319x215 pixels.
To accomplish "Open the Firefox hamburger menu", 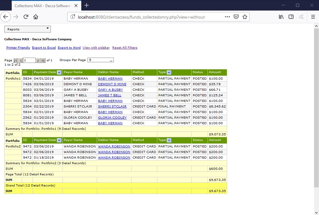I will 313,17.
